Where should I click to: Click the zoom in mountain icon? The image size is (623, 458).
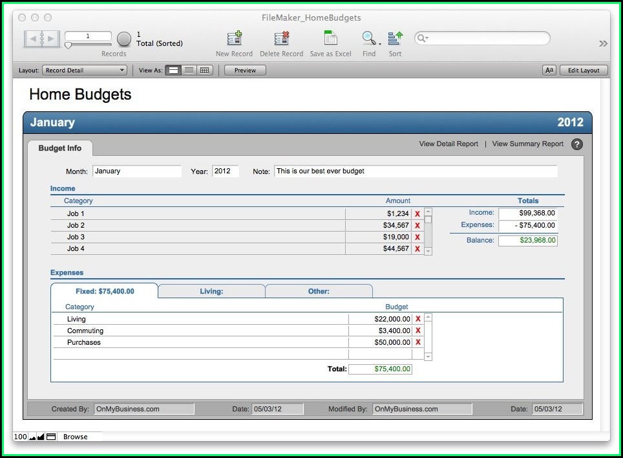[x=41, y=437]
